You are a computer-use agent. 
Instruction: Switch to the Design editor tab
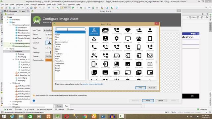(x=59, y=106)
